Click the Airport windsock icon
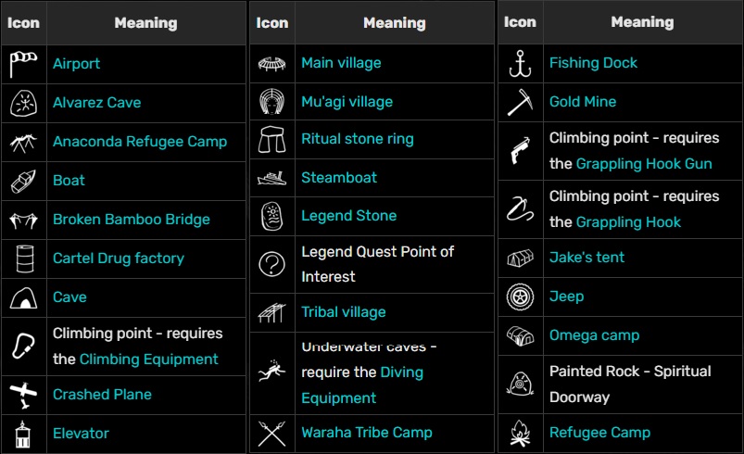This screenshot has height=454, width=744. 23,64
